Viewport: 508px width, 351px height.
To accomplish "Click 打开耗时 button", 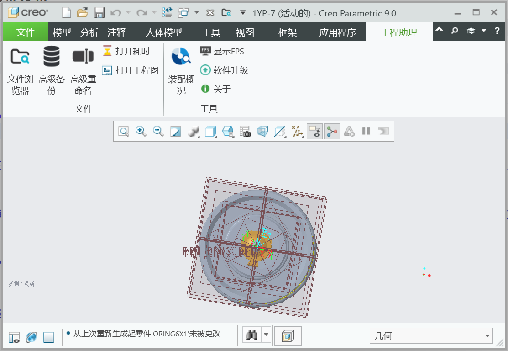I will 127,51.
